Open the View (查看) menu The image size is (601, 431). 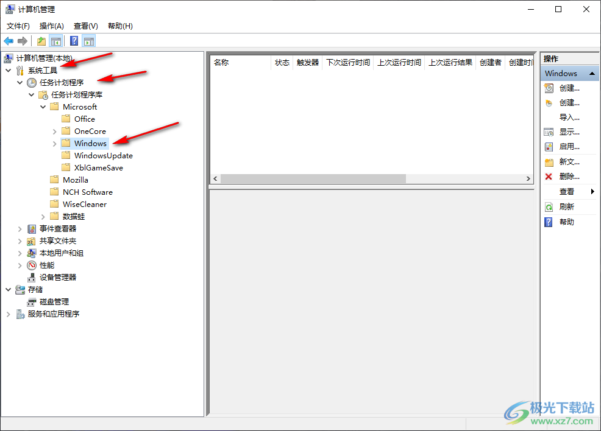coord(86,26)
